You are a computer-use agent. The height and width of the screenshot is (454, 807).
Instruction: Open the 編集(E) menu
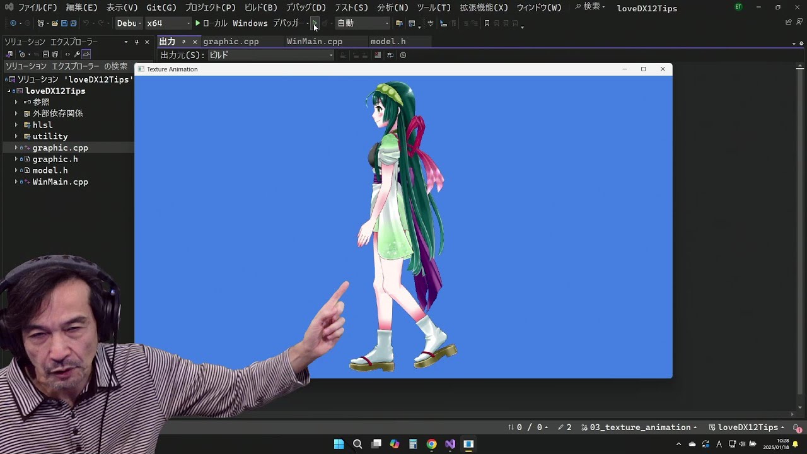click(x=81, y=8)
